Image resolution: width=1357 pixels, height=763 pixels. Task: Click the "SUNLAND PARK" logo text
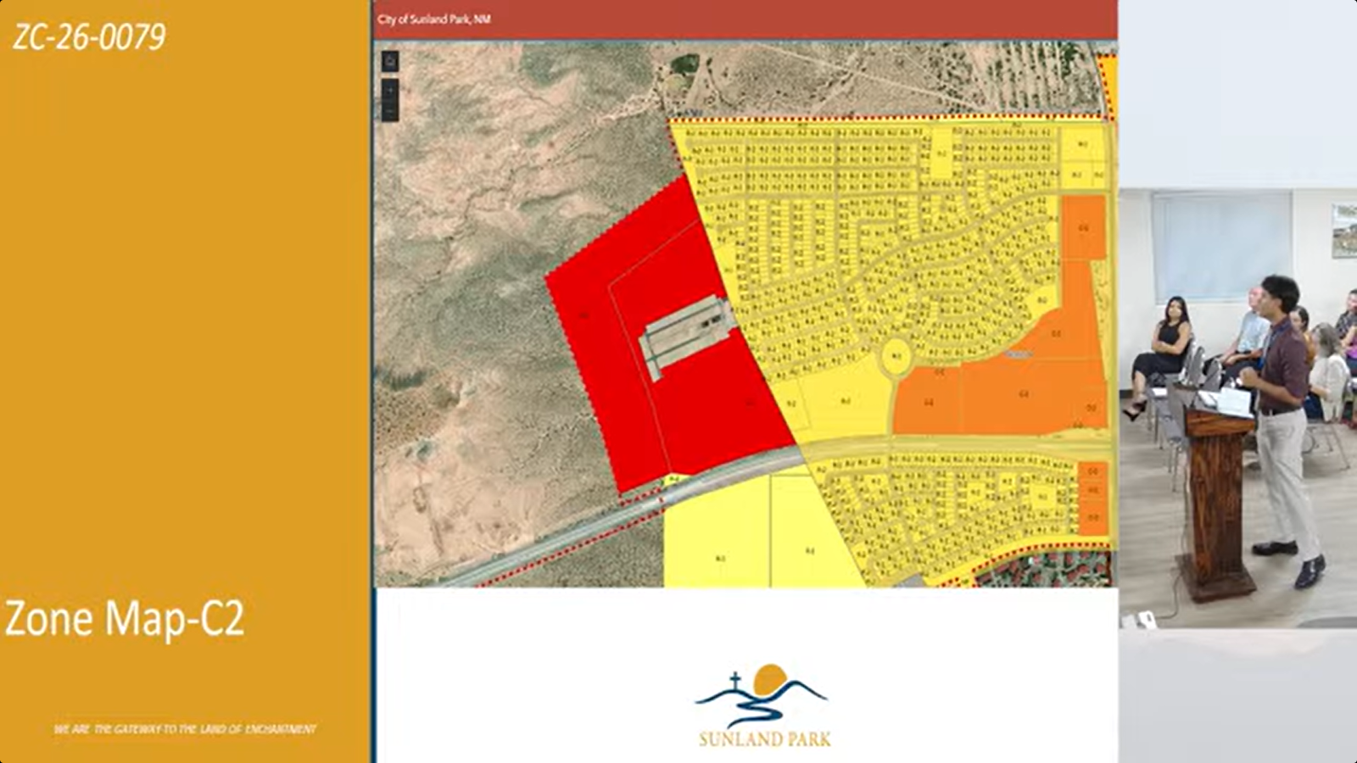point(764,738)
